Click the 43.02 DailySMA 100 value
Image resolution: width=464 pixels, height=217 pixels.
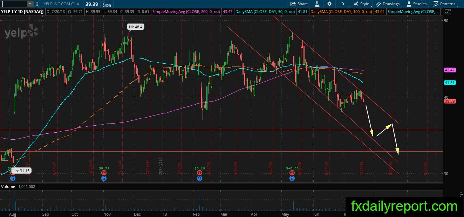380,12
